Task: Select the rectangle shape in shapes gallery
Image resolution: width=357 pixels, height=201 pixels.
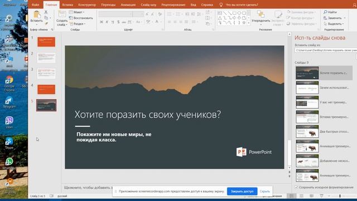Action: coord(234,13)
